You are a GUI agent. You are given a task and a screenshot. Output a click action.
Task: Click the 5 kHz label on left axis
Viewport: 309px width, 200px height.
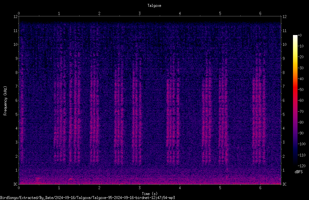17,114
